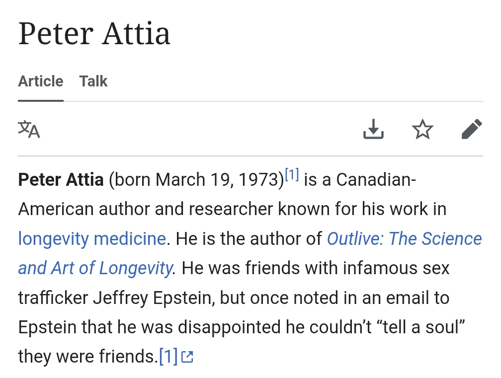Click the bold Peter Attia name
The width and height of the screenshot is (501, 378).
click(61, 180)
